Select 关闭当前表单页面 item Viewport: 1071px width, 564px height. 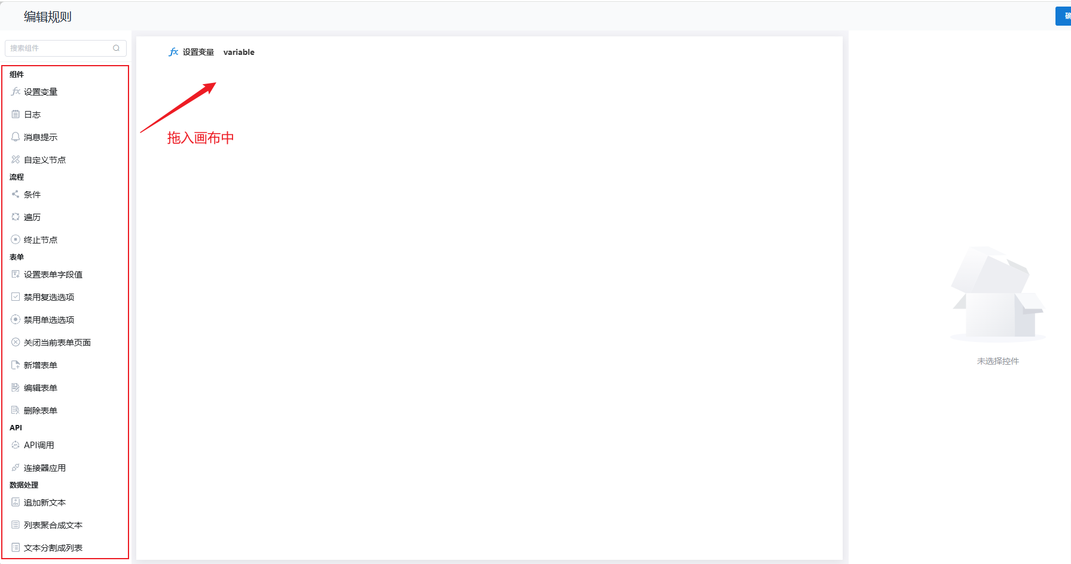(x=57, y=343)
